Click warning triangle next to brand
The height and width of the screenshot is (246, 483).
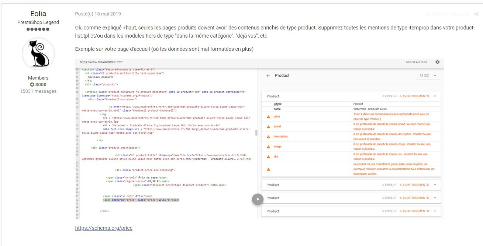[x=268, y=127]
